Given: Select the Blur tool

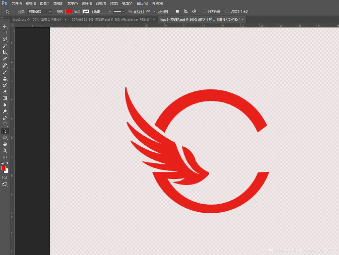Looking at the screenshot, I should [5, 105].
